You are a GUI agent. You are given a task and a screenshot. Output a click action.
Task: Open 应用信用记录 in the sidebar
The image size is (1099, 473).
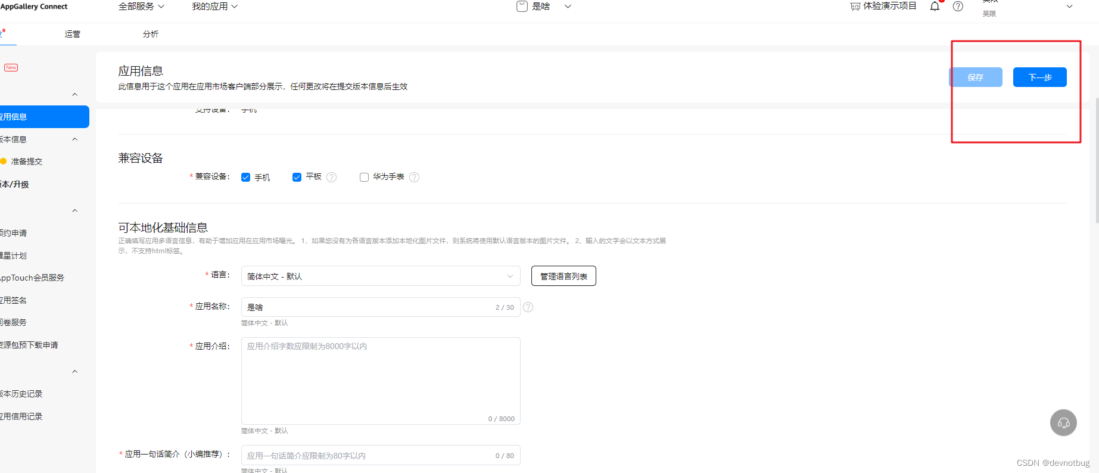(21, 416)
